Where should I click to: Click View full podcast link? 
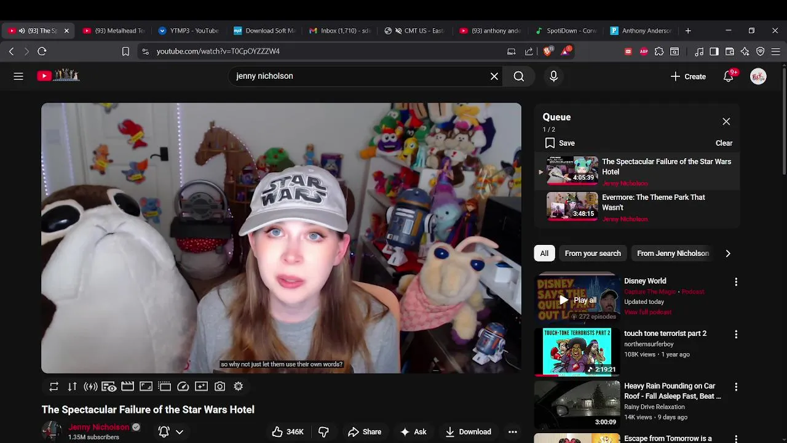647,312
